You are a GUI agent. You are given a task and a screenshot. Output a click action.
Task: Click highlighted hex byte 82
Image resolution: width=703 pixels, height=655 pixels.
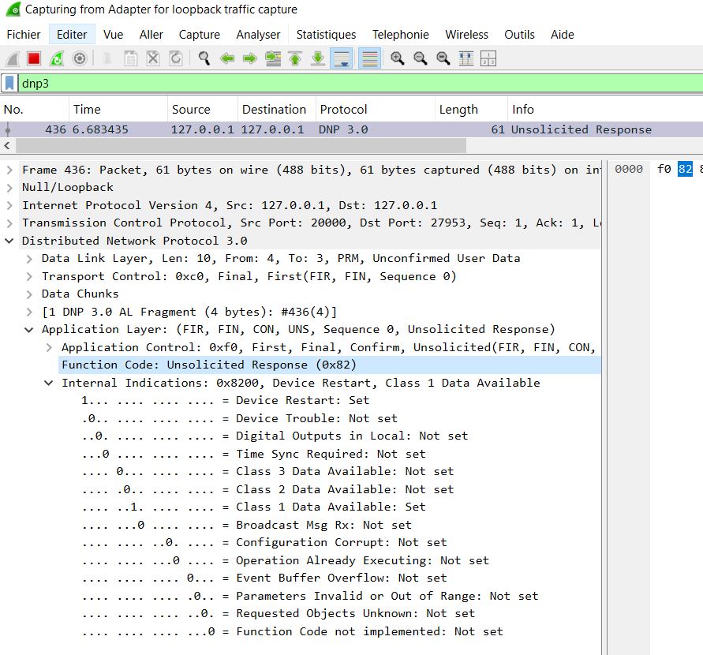tap(685, 169)
